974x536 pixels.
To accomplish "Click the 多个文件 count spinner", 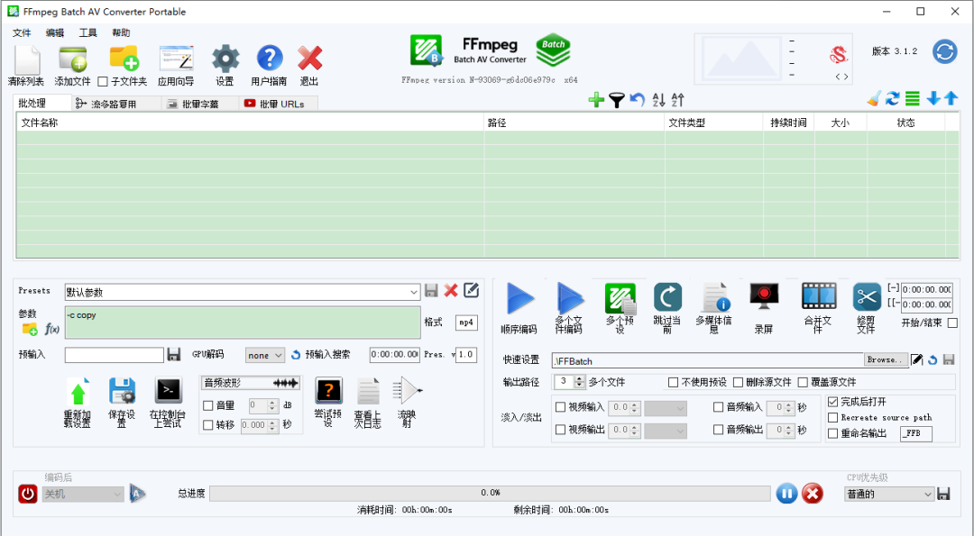I will click(x=570, y=382).
